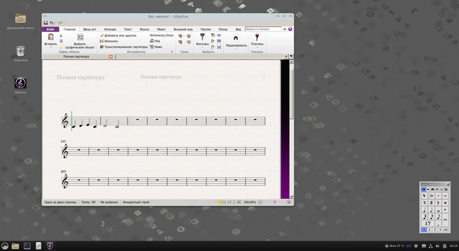Select the quarter note on keypad

click(x=424, y=210)
